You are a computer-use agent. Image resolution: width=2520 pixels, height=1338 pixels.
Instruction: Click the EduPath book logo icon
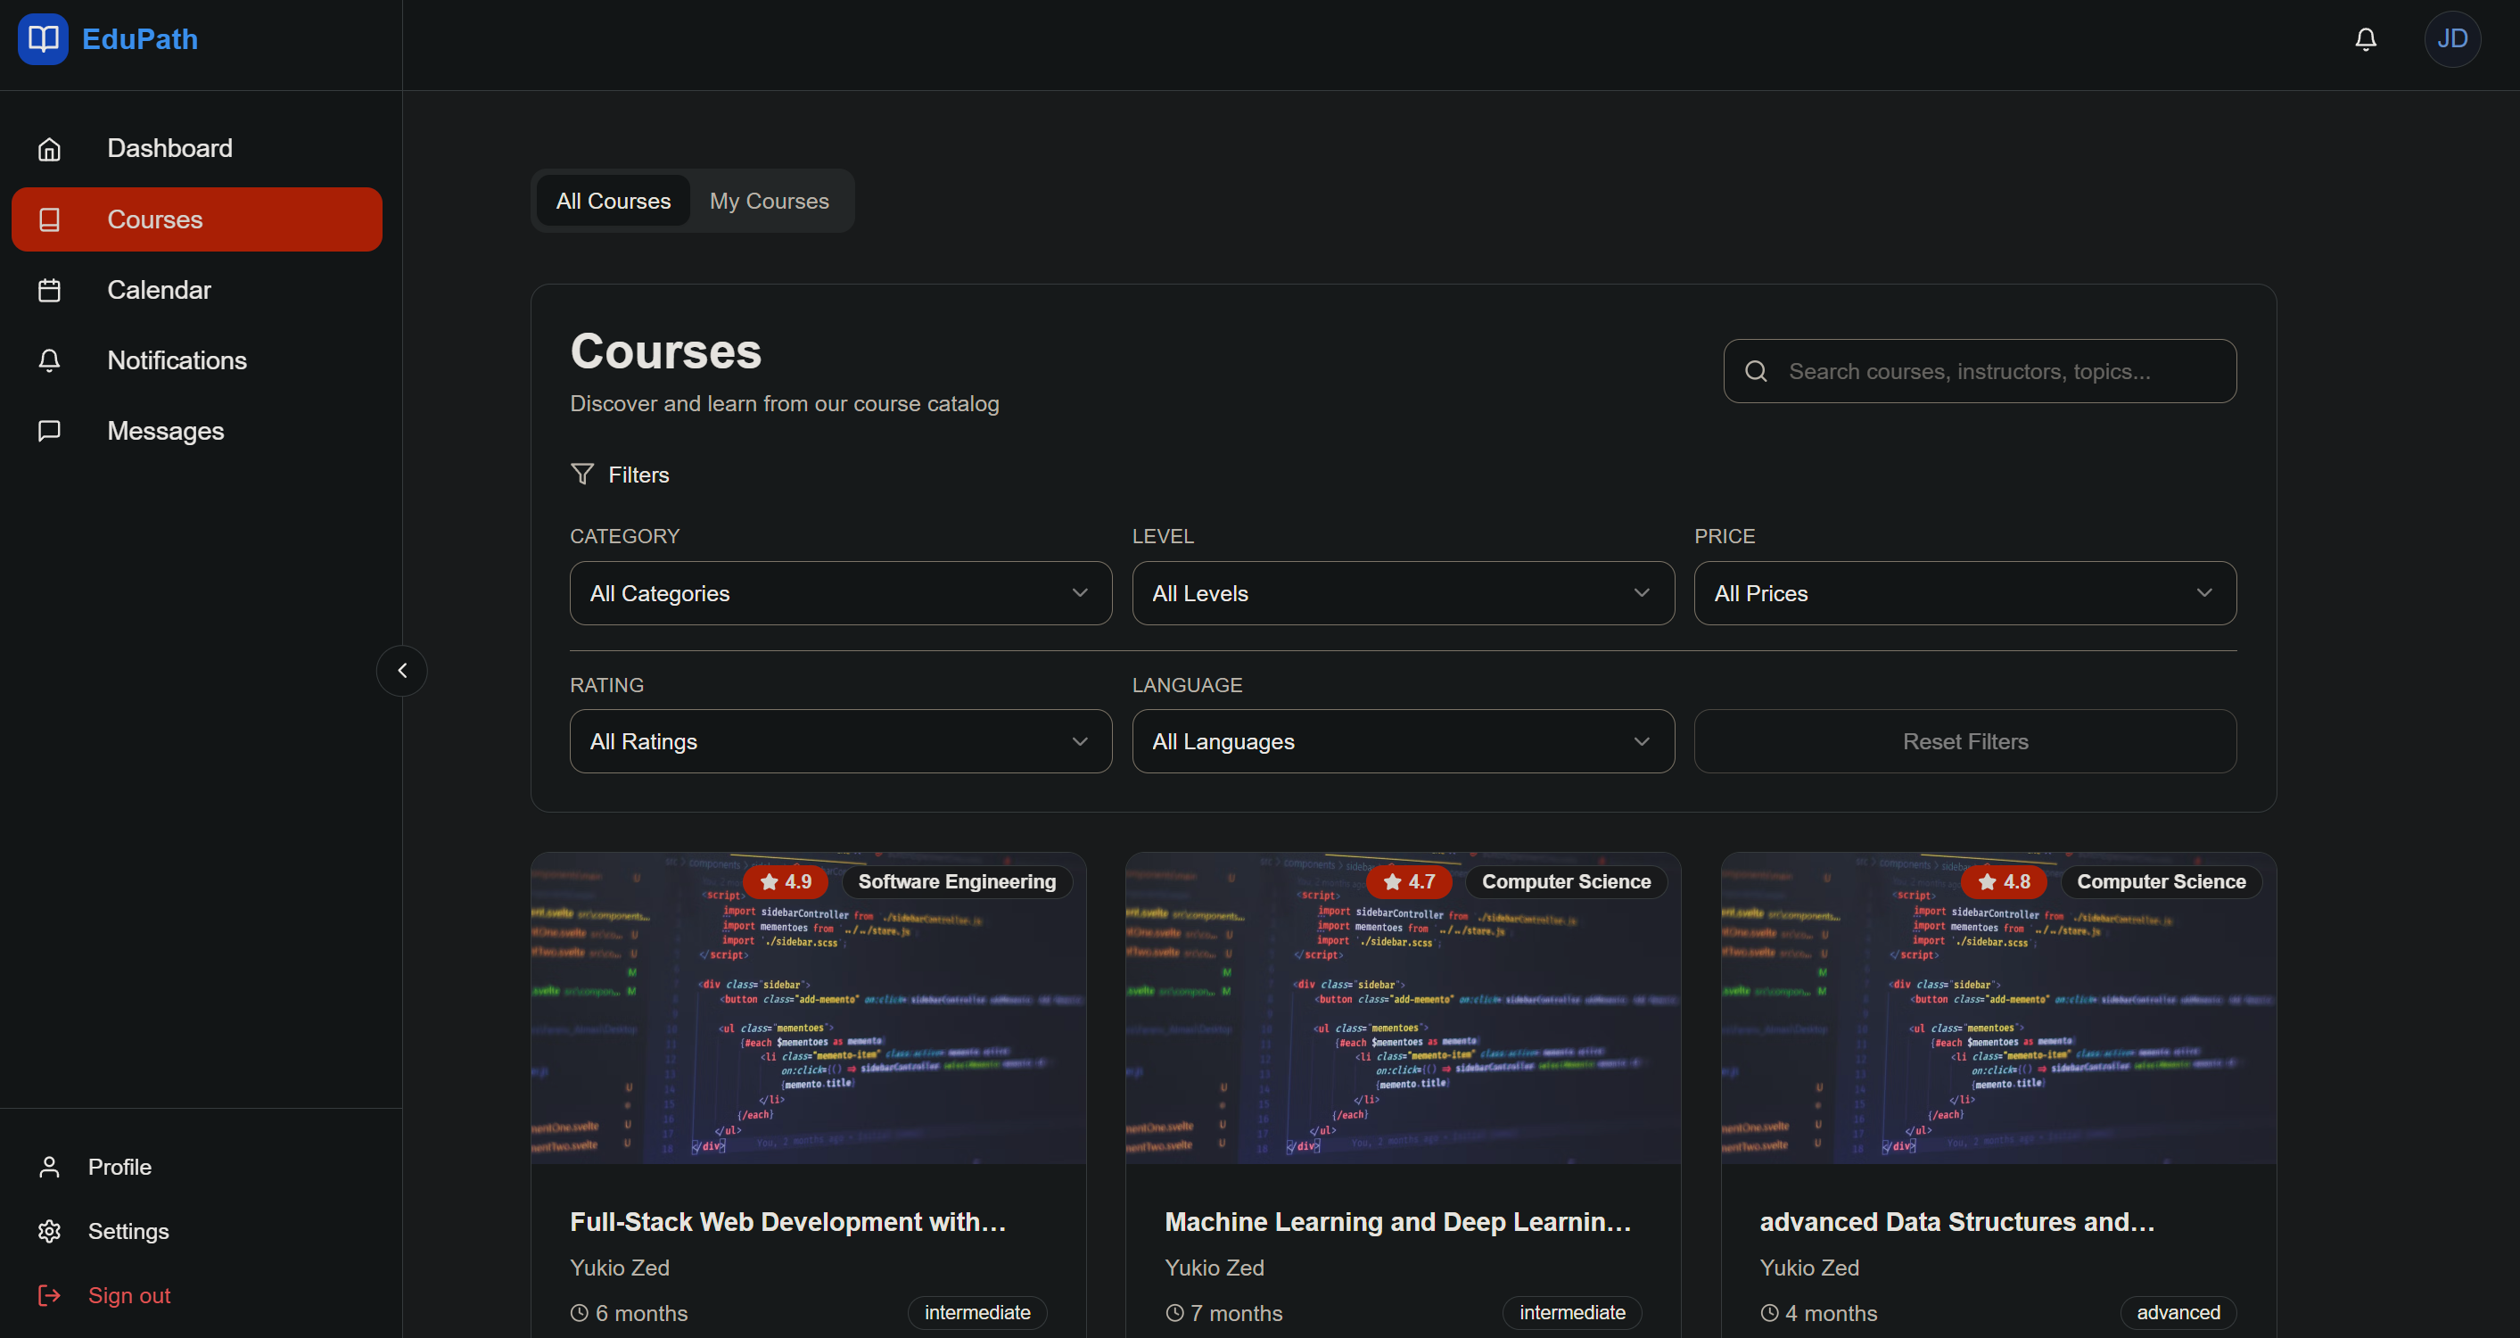tap(43, 39)
